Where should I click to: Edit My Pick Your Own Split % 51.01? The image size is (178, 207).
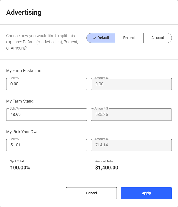click(x=46, y=145)
